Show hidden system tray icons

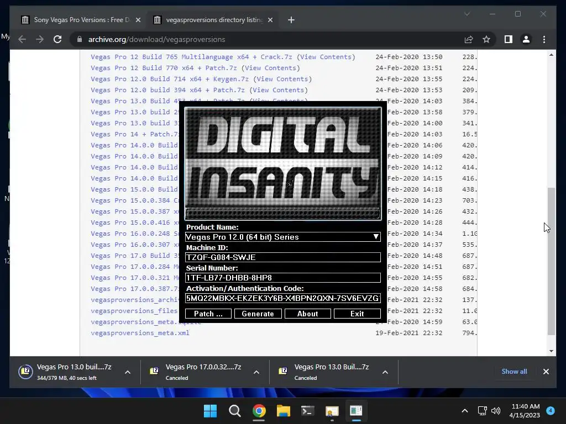click(465, 411)
